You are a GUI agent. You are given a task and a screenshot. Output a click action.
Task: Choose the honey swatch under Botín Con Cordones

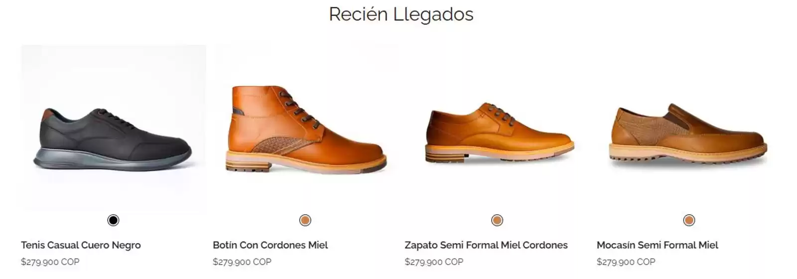coord(305,220)
